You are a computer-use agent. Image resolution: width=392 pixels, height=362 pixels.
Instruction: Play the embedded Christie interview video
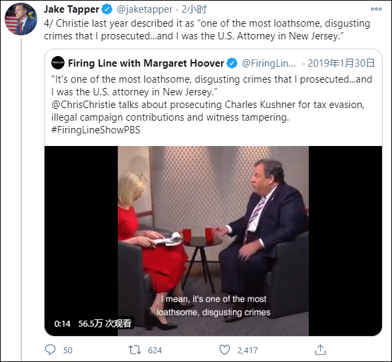coord(213,241)
